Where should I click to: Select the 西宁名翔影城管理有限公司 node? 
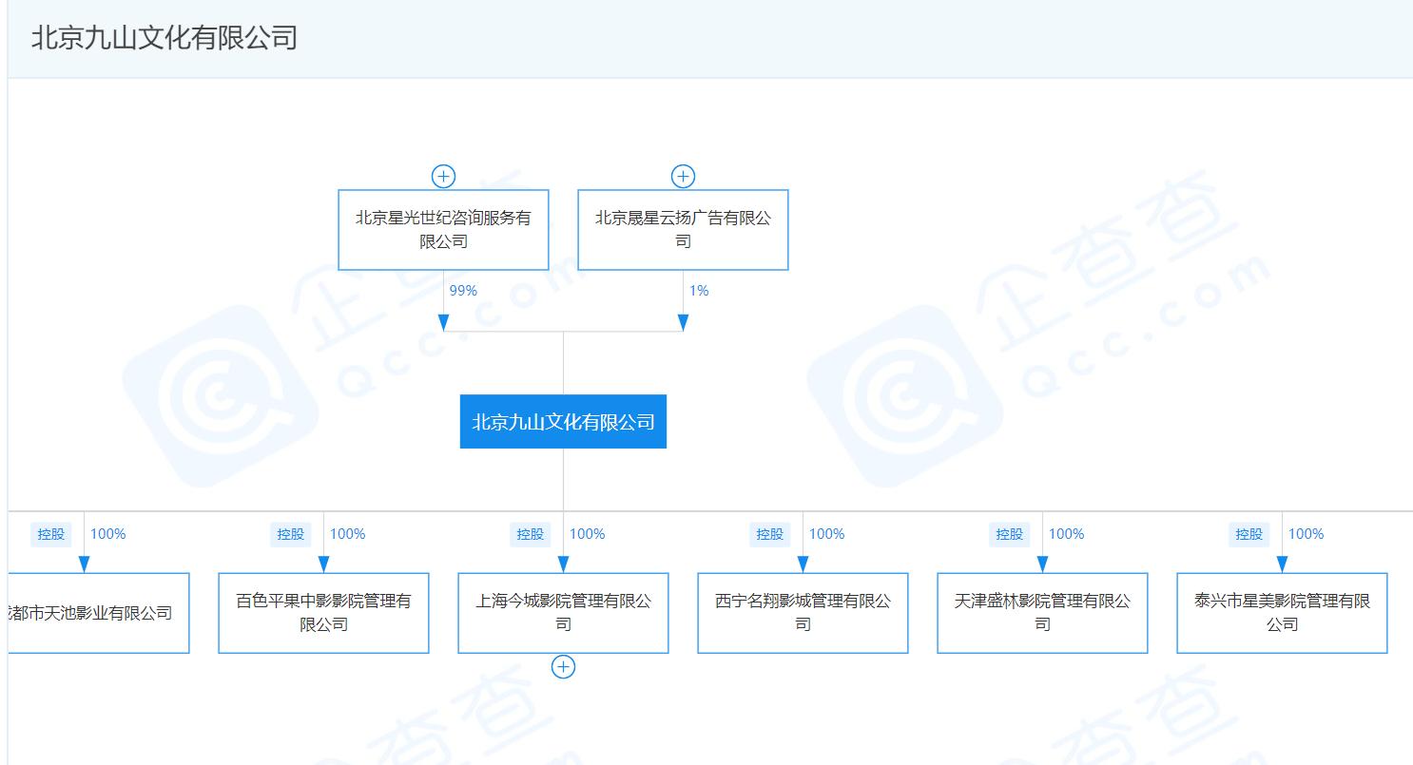803,612
